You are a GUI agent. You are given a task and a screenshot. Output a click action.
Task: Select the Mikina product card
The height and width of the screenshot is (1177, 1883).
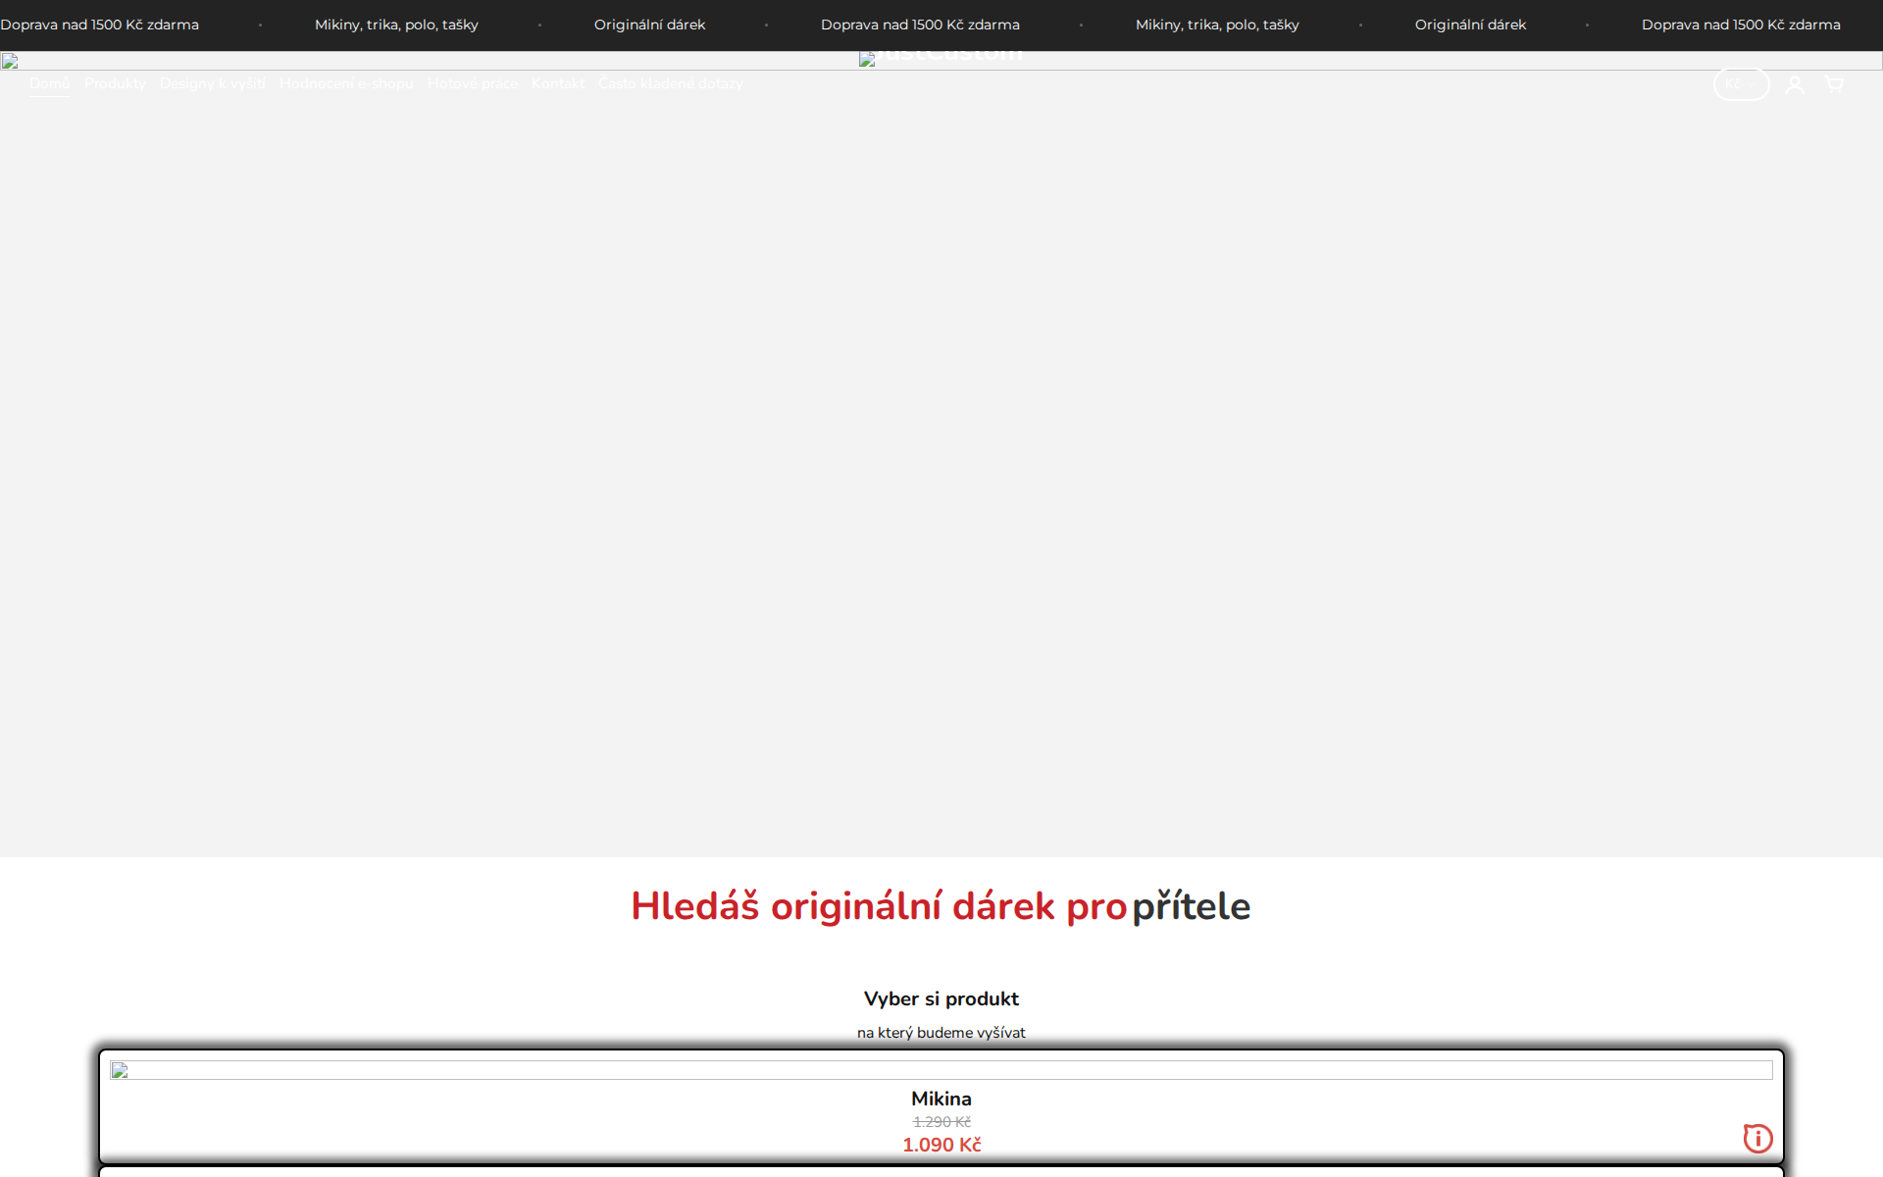click(941, 1108)
